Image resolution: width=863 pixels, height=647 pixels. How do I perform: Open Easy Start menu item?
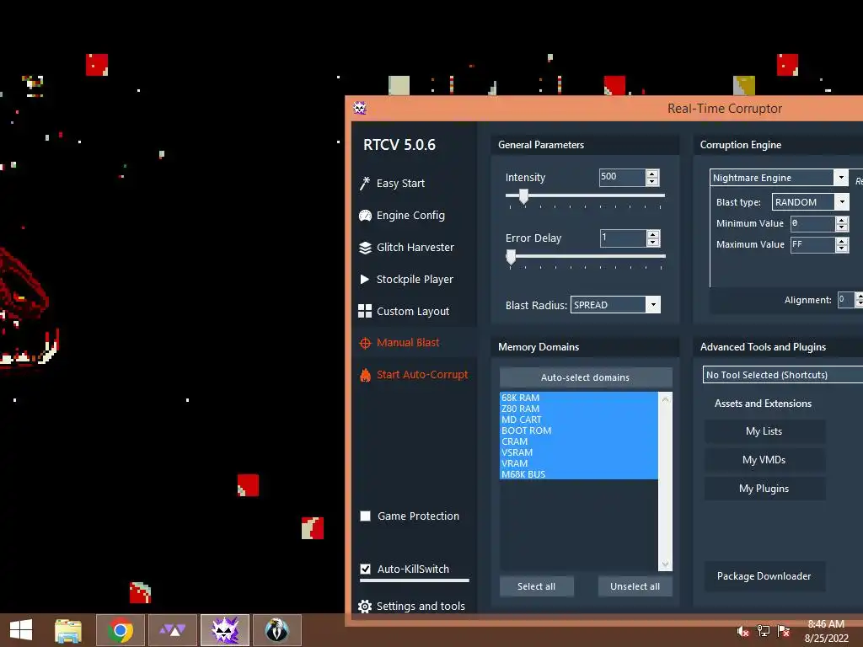pos(400,183)
